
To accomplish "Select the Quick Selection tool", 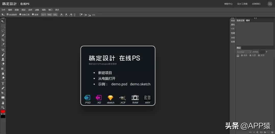I will pos(3,35).
